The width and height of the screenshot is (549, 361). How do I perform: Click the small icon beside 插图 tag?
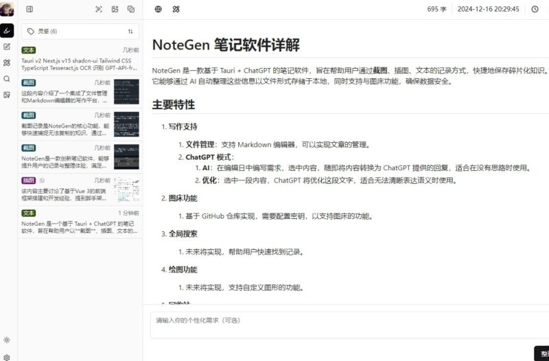(42, 180)
